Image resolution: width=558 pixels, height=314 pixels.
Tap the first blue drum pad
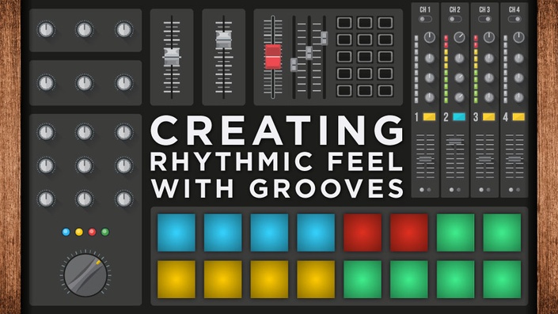point(177,233)
